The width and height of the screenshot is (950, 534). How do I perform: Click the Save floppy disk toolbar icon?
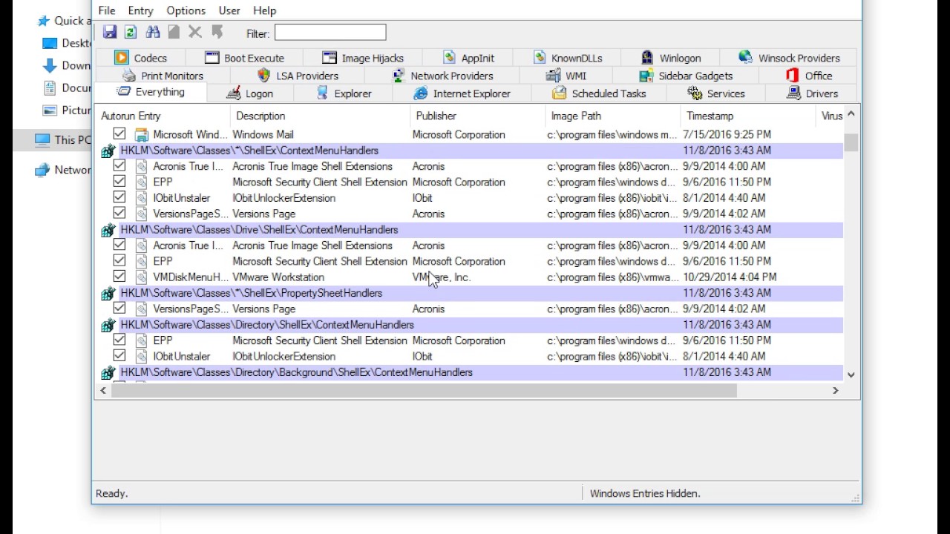(x=110, y=32)
